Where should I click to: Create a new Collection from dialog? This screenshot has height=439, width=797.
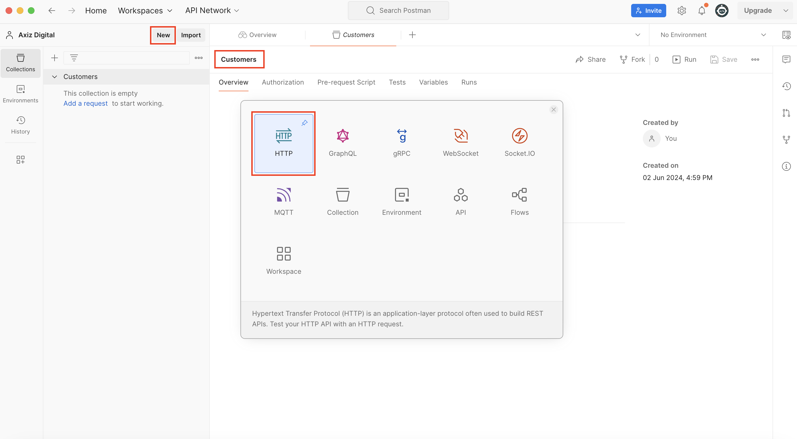tap(343, 202)
